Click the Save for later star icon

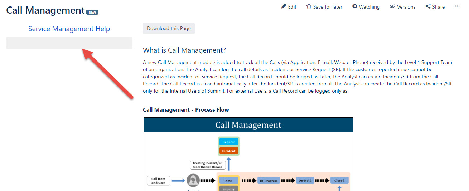tap(309, 6)
